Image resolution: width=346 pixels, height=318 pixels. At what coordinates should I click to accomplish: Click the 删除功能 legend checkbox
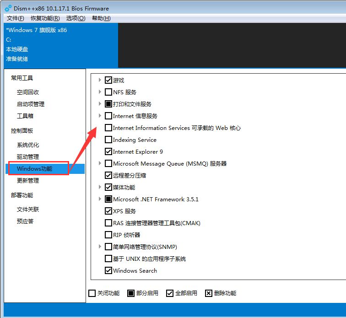click(x=209, y=293)
